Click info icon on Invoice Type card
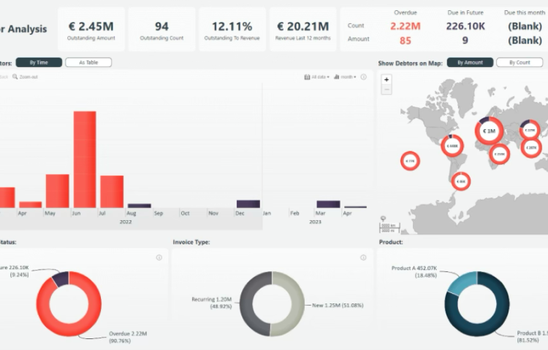The width and height of the screenshot is (548, 350). [363, 257]
